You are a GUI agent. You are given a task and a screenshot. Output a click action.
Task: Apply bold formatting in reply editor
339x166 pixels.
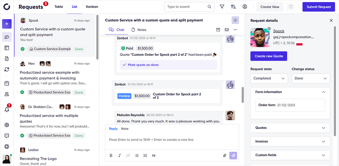coord(111,155)
